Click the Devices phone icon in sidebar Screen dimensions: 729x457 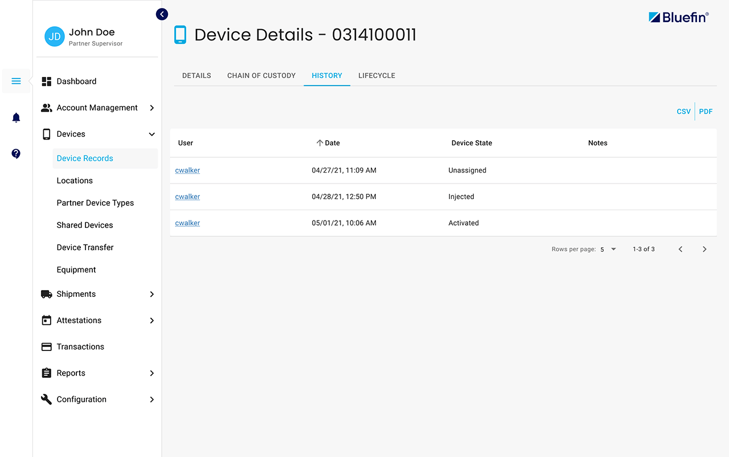pyautogui.click(x=47, y=134)
